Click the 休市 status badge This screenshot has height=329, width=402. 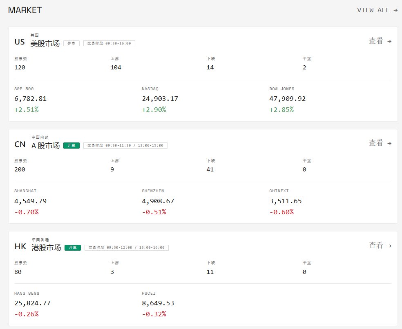point(71,43)
